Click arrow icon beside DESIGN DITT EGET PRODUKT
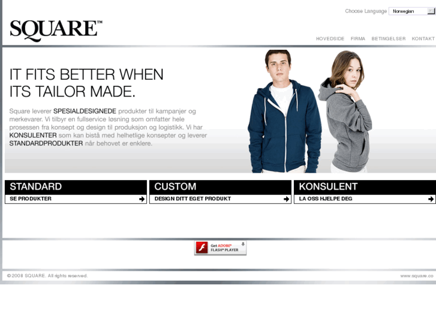The width and height of the screenshot is (436, 327). (x=287, y=199)
